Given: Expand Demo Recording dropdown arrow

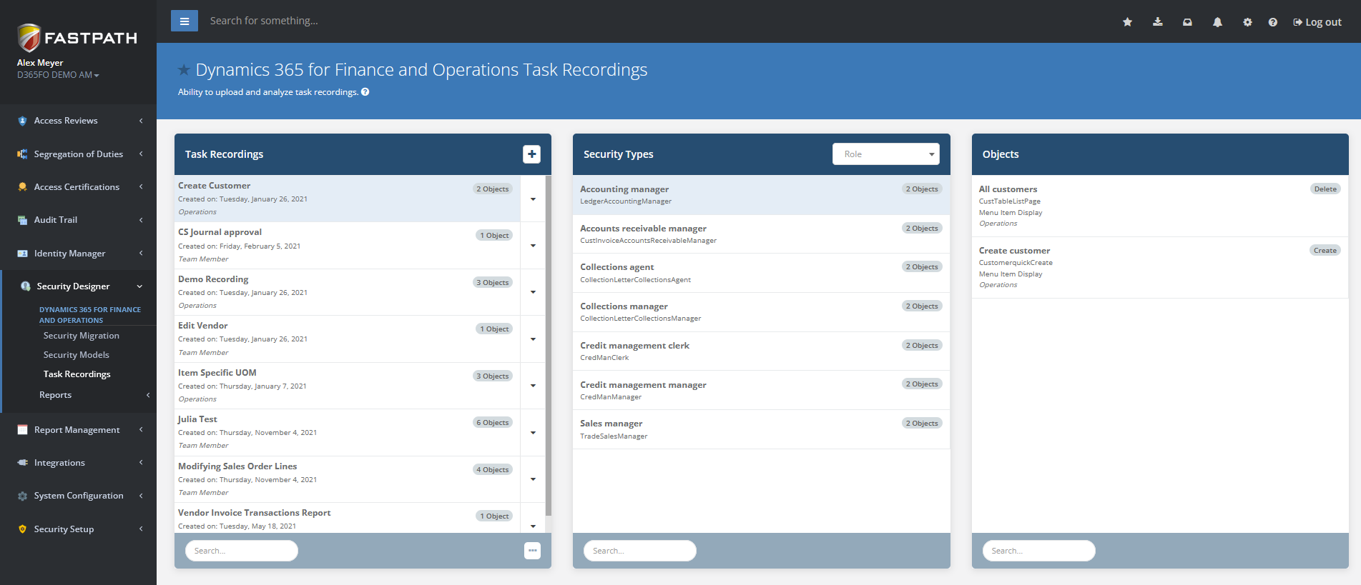Looking at the screenshot, I should [533, 292].
